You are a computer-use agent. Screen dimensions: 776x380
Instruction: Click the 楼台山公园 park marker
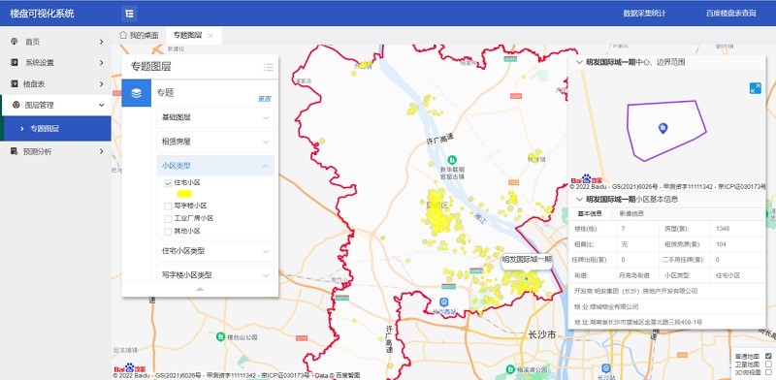tap(221, 336)
